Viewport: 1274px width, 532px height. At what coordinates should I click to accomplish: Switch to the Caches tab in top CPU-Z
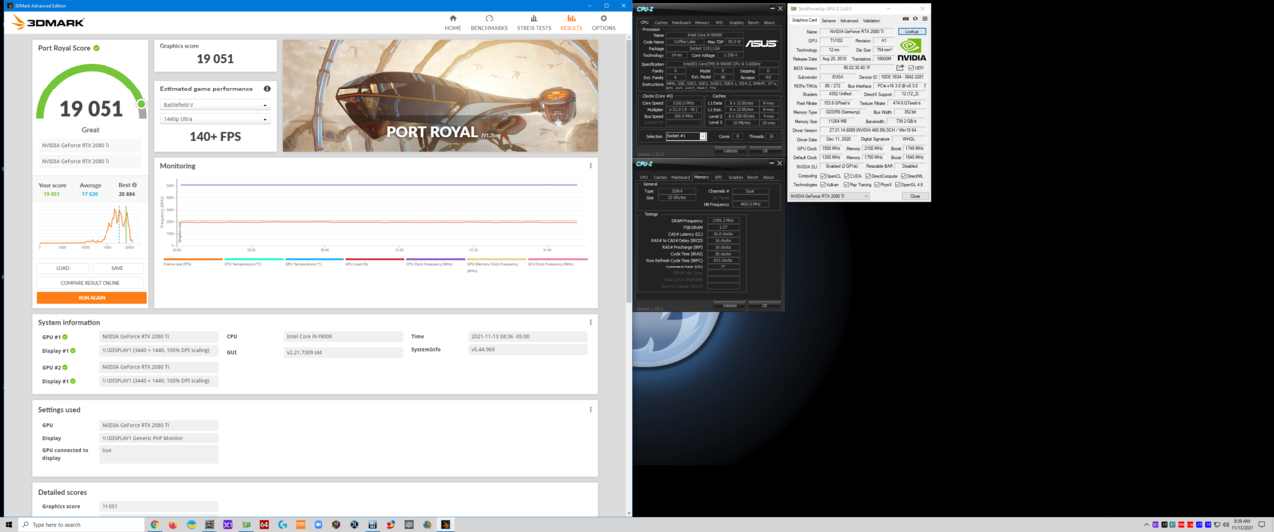[x=661, y=22]
